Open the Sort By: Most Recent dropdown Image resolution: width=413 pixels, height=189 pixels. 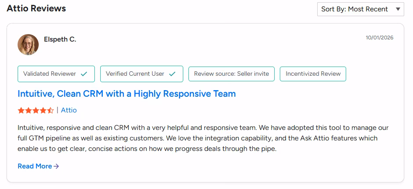[x=360, y=9]
